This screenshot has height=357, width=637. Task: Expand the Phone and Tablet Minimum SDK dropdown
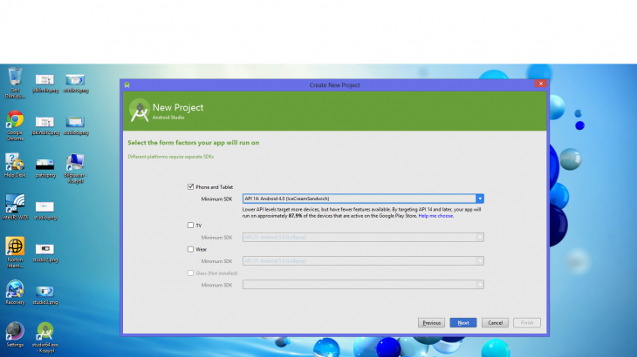(479, 199)
